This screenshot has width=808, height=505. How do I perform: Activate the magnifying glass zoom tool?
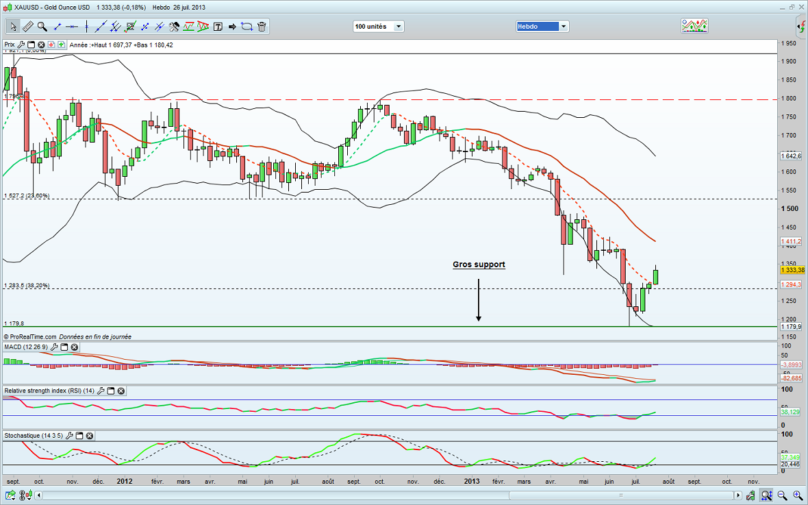click(42, 27)
